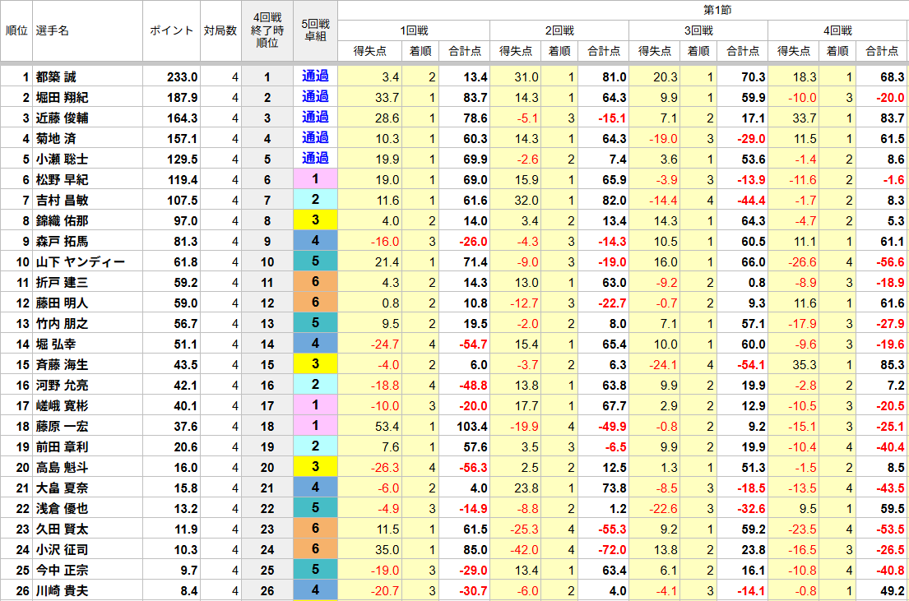Select player name 堀田 翔紀

(62, 97)
